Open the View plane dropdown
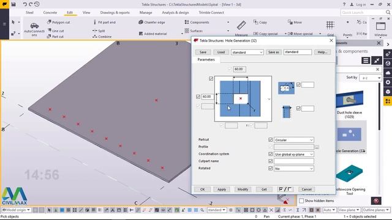This screenshot has width=392, height=220. click(349, 210)
